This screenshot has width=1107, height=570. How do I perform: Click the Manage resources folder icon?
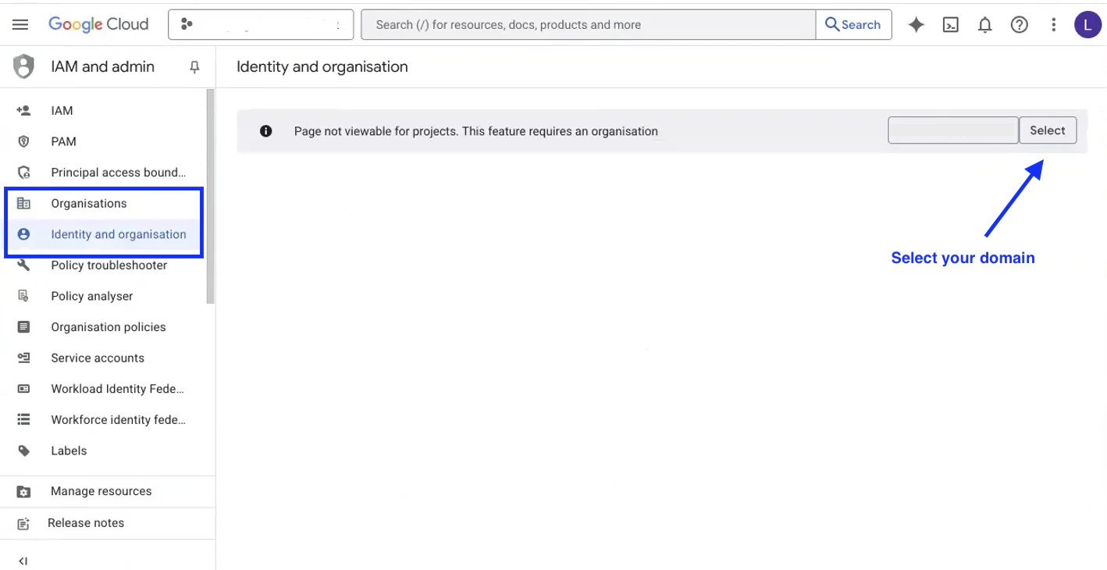click(x=24, y=492)
